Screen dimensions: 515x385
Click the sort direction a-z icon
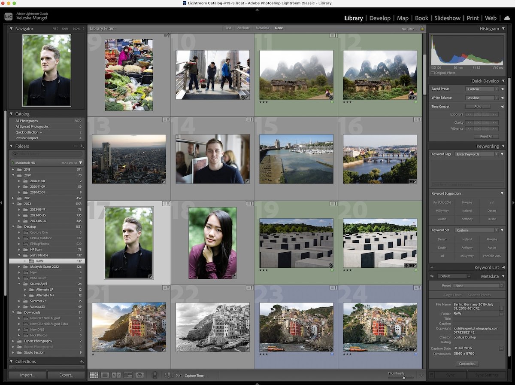pyautogui.click(x=169, y=375)
